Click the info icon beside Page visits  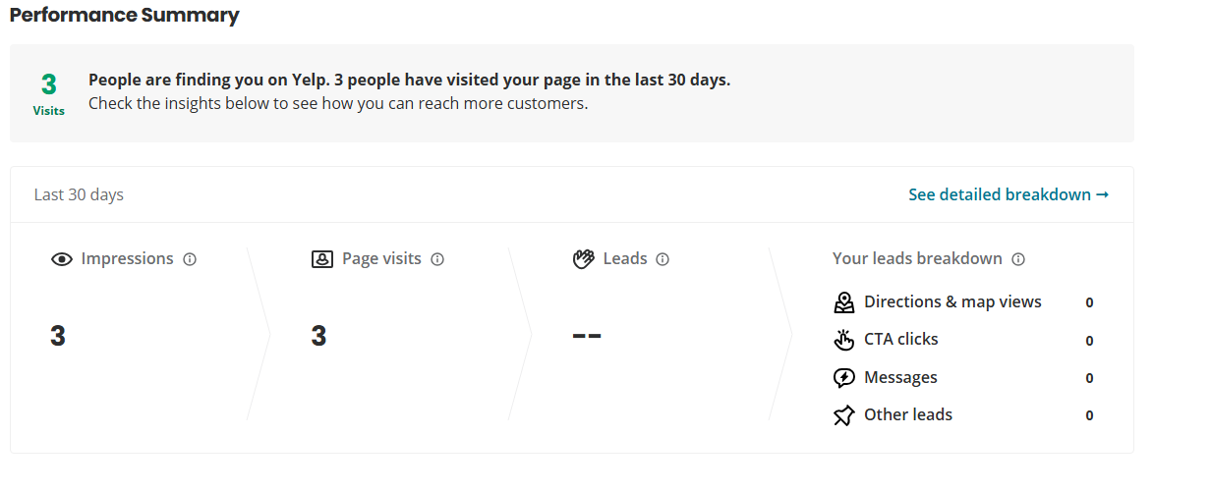[437, 259]
